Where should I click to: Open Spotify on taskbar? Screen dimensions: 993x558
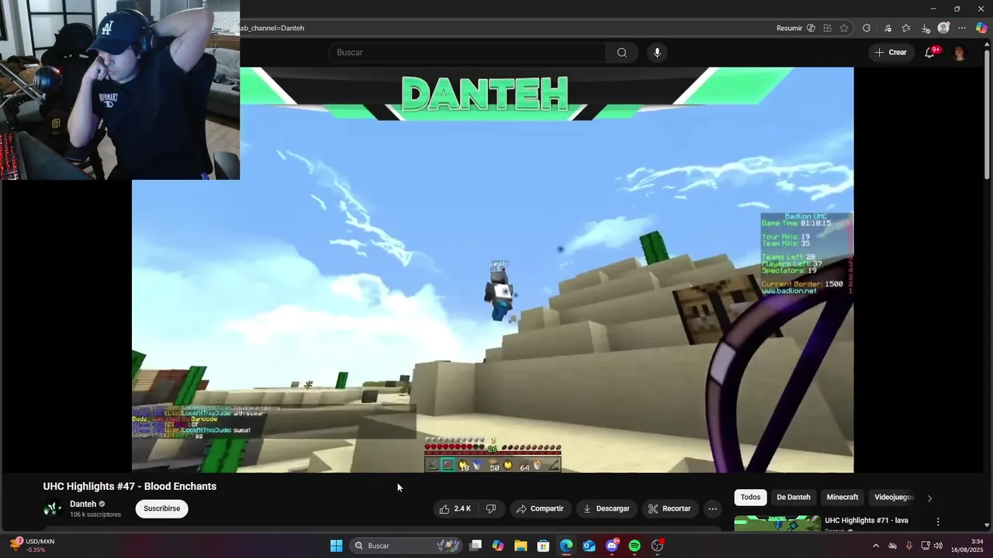click(635, 546)
